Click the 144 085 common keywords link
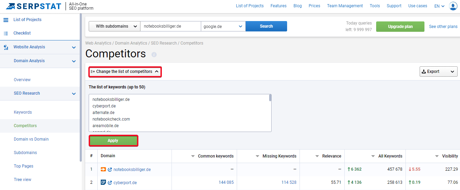Image resolution: width=460 pixels, height=190 pixels. click(226, 182)
